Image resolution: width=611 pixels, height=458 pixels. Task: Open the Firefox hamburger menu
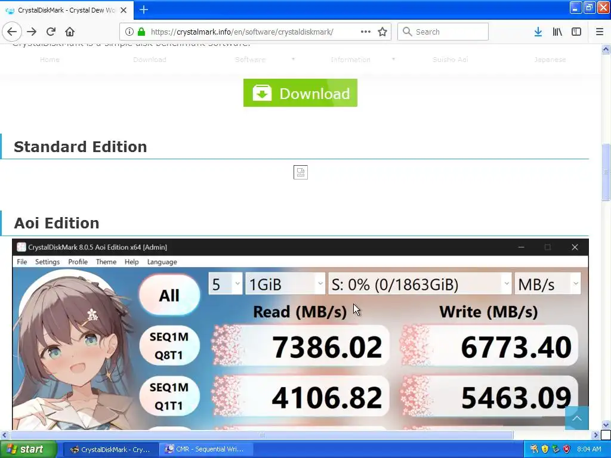click(x=600, y=32)
